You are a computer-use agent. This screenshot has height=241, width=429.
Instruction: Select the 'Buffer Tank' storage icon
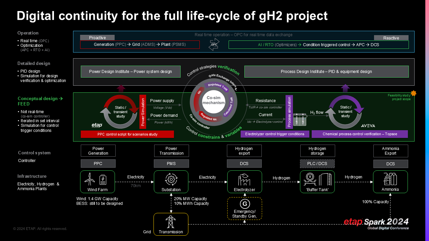point(317,180)
